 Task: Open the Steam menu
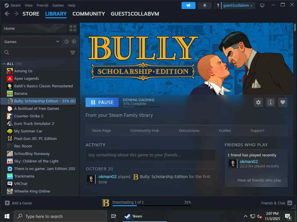click(x=15, y=5)
